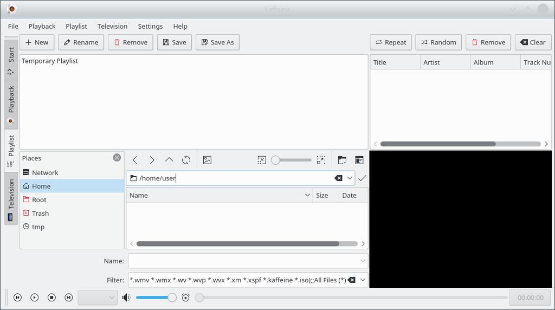The image size is (555, 310).
Task: Remove the selected playlist
Action: tap(130, 42)
